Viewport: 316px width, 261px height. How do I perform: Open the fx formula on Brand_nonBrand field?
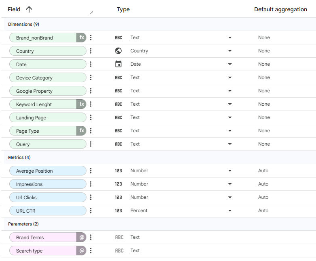tap(82, 38)
